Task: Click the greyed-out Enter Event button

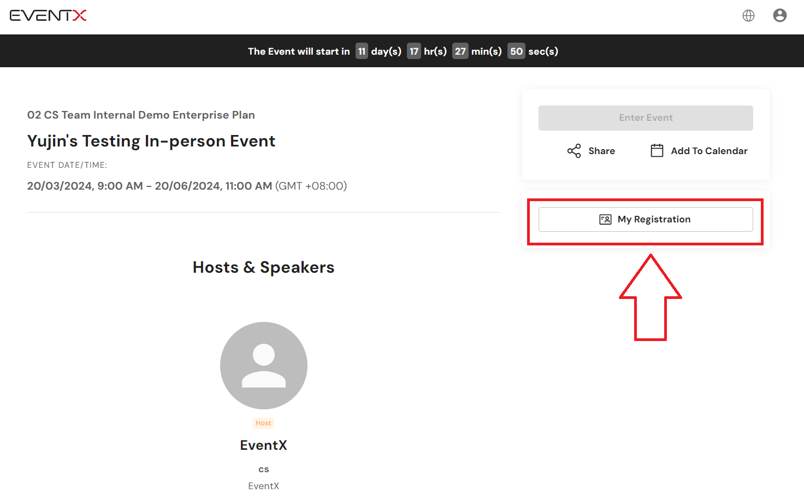Action: [646, 118]
